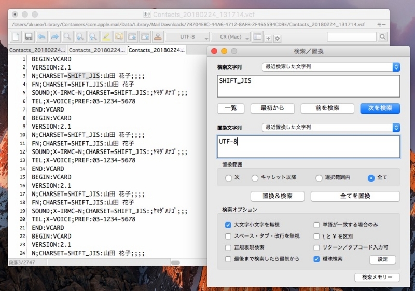Click the floppy disk save icon
The image size is (415, 291).
(29, 37)
